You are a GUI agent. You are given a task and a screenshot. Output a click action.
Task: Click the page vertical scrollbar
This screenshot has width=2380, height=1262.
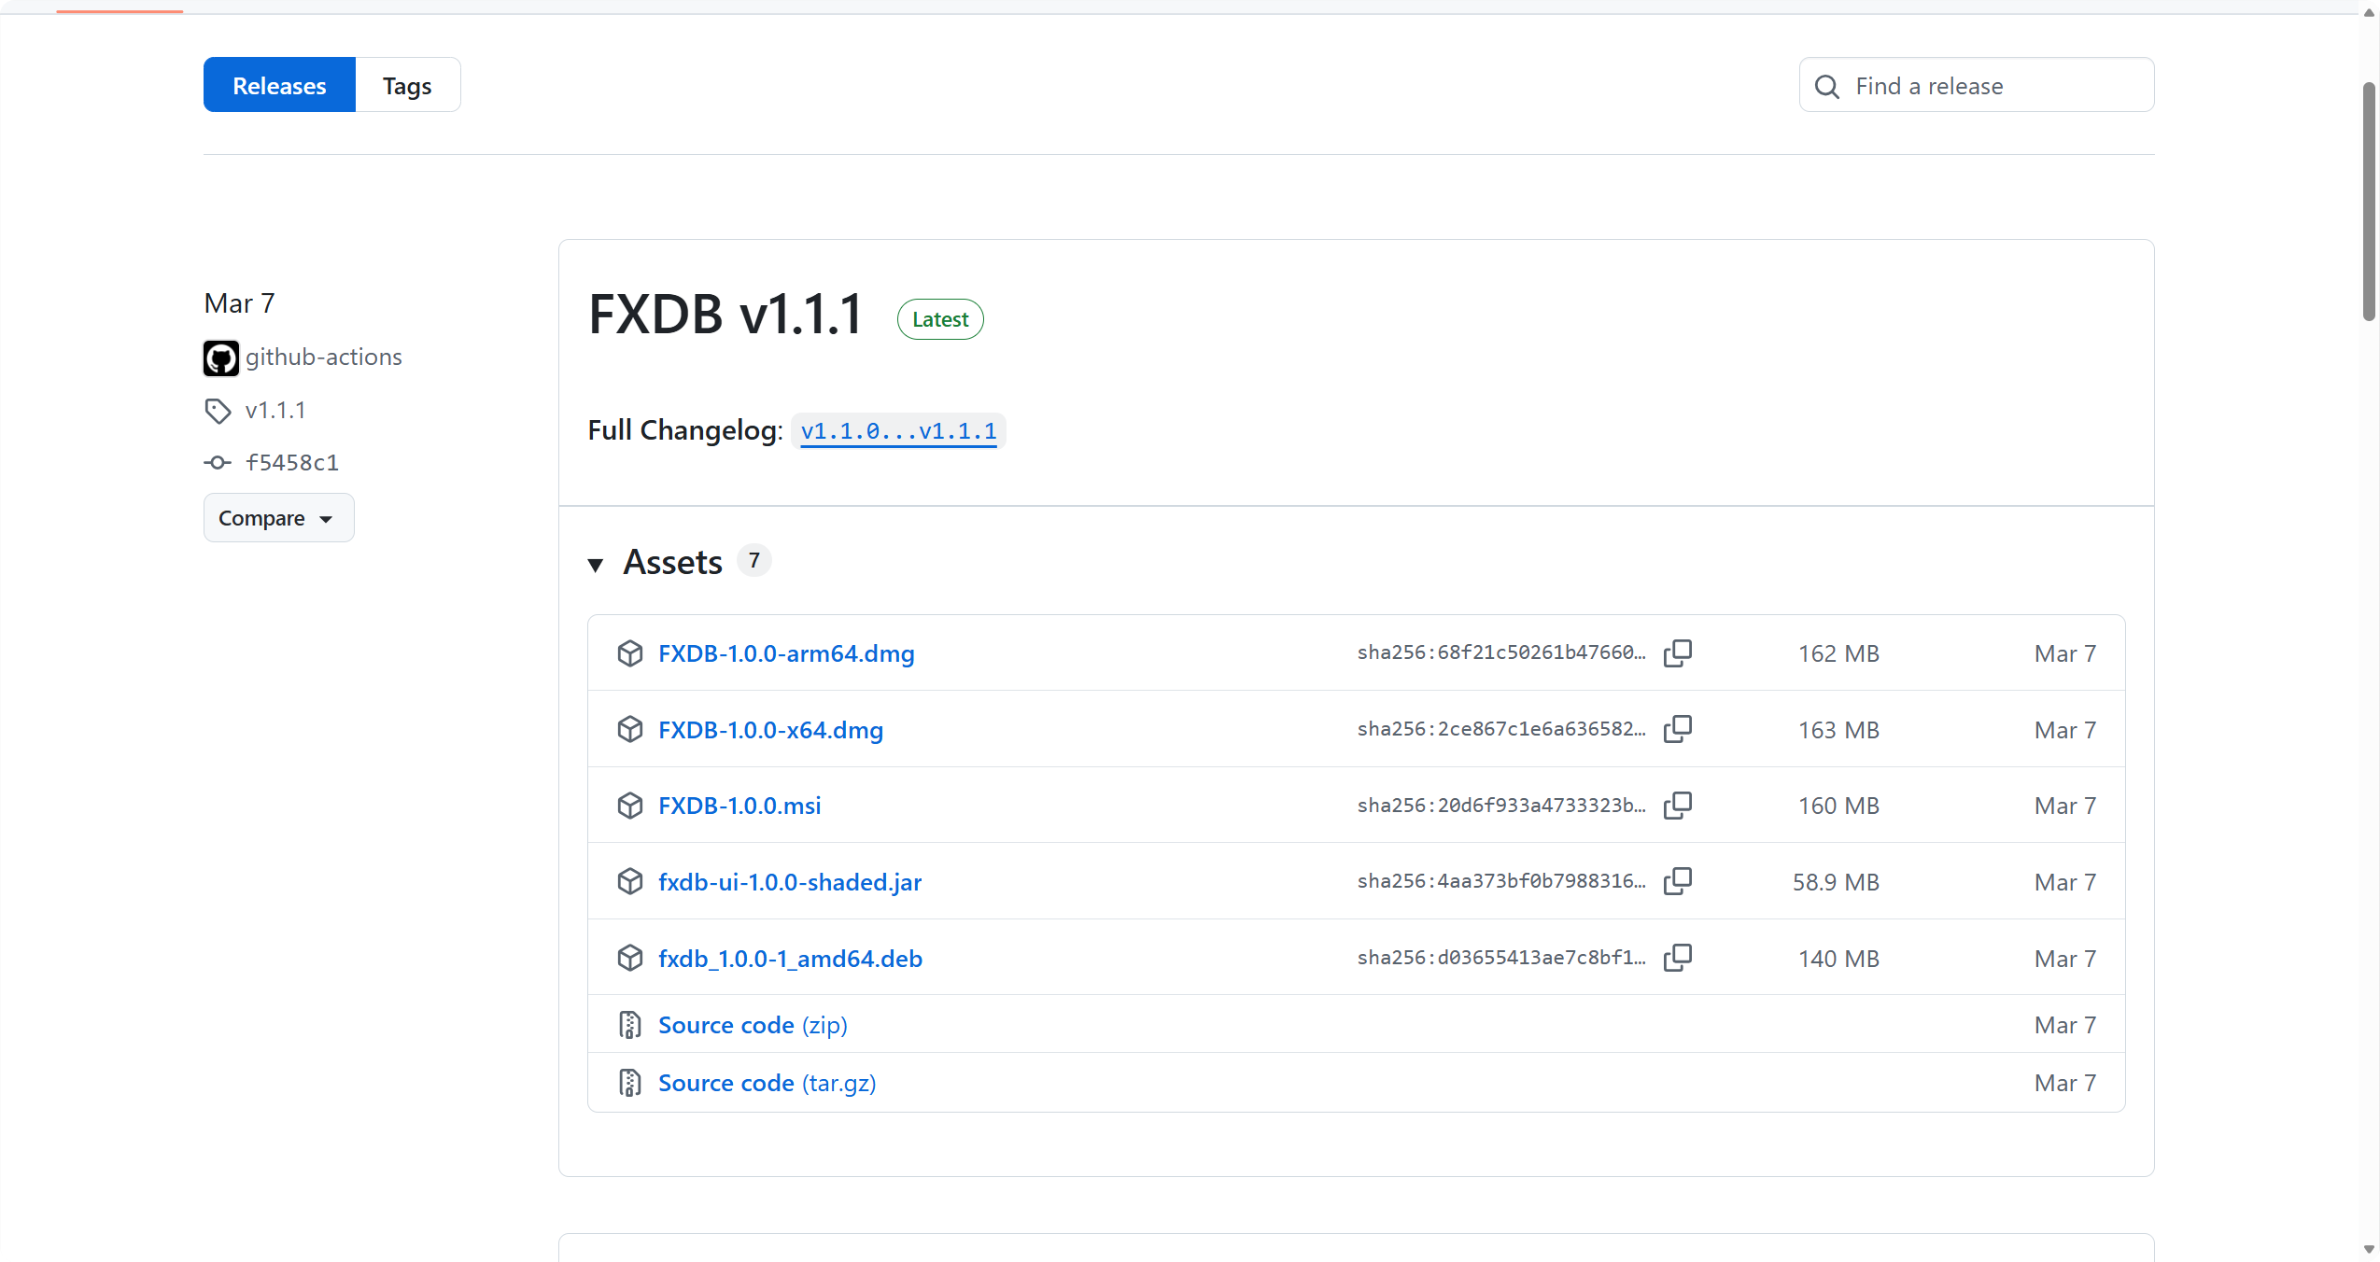pyautogui.click(x=2369, y=203)
